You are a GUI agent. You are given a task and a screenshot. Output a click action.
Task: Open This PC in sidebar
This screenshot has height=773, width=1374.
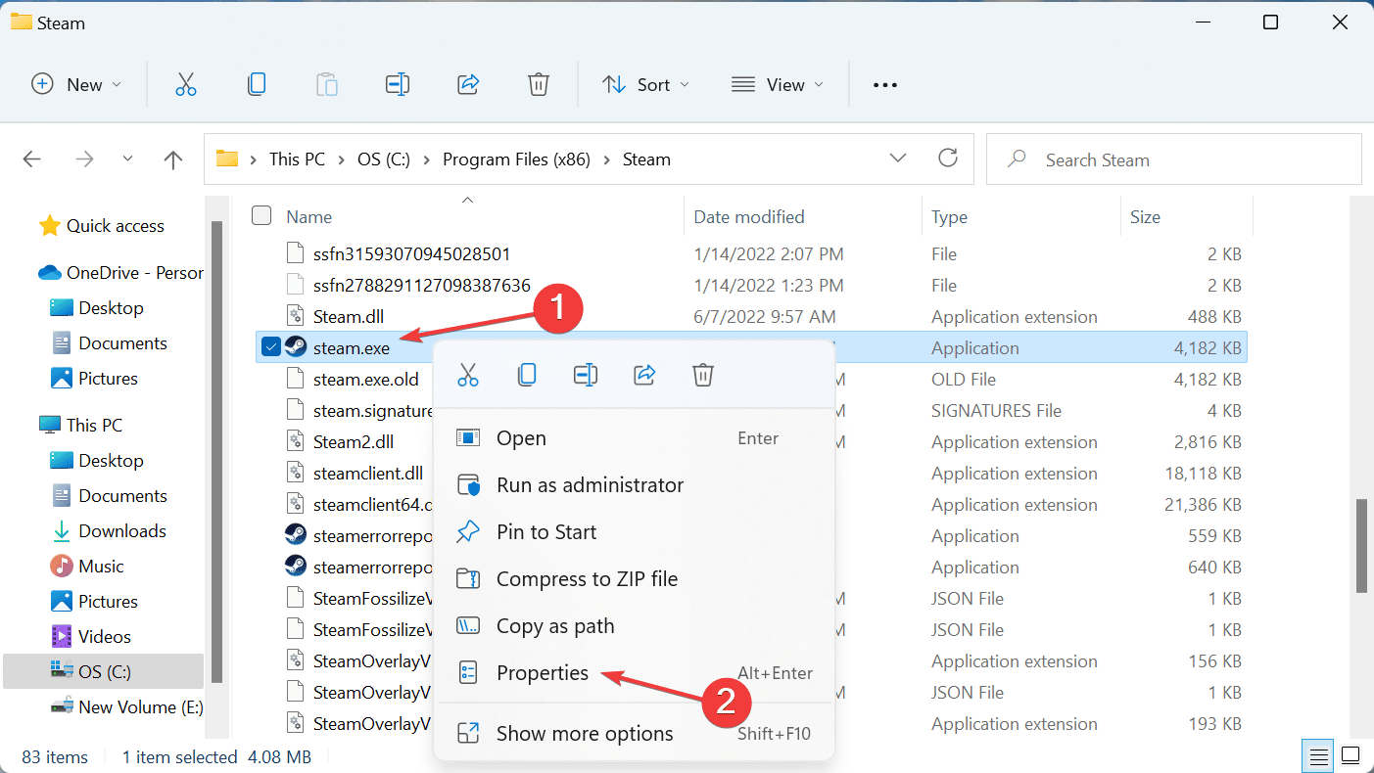(80, 426)
